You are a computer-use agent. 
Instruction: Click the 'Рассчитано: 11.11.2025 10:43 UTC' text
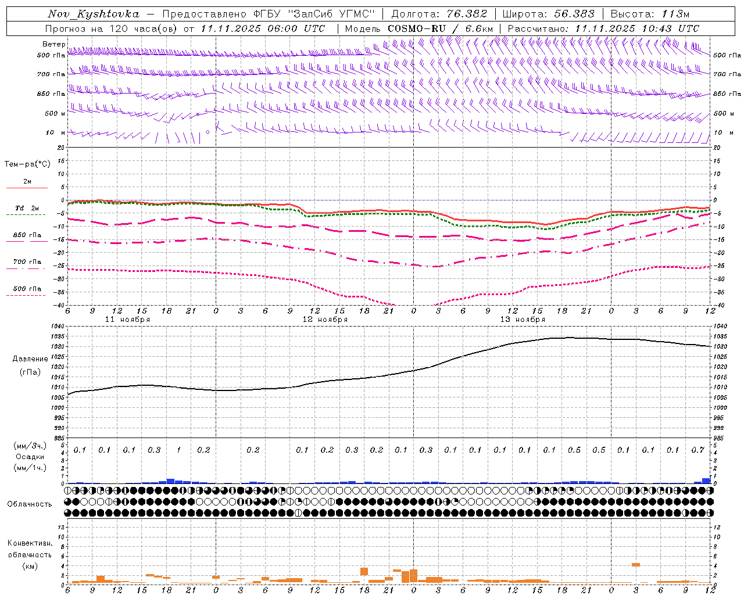[x=603, y=28]
